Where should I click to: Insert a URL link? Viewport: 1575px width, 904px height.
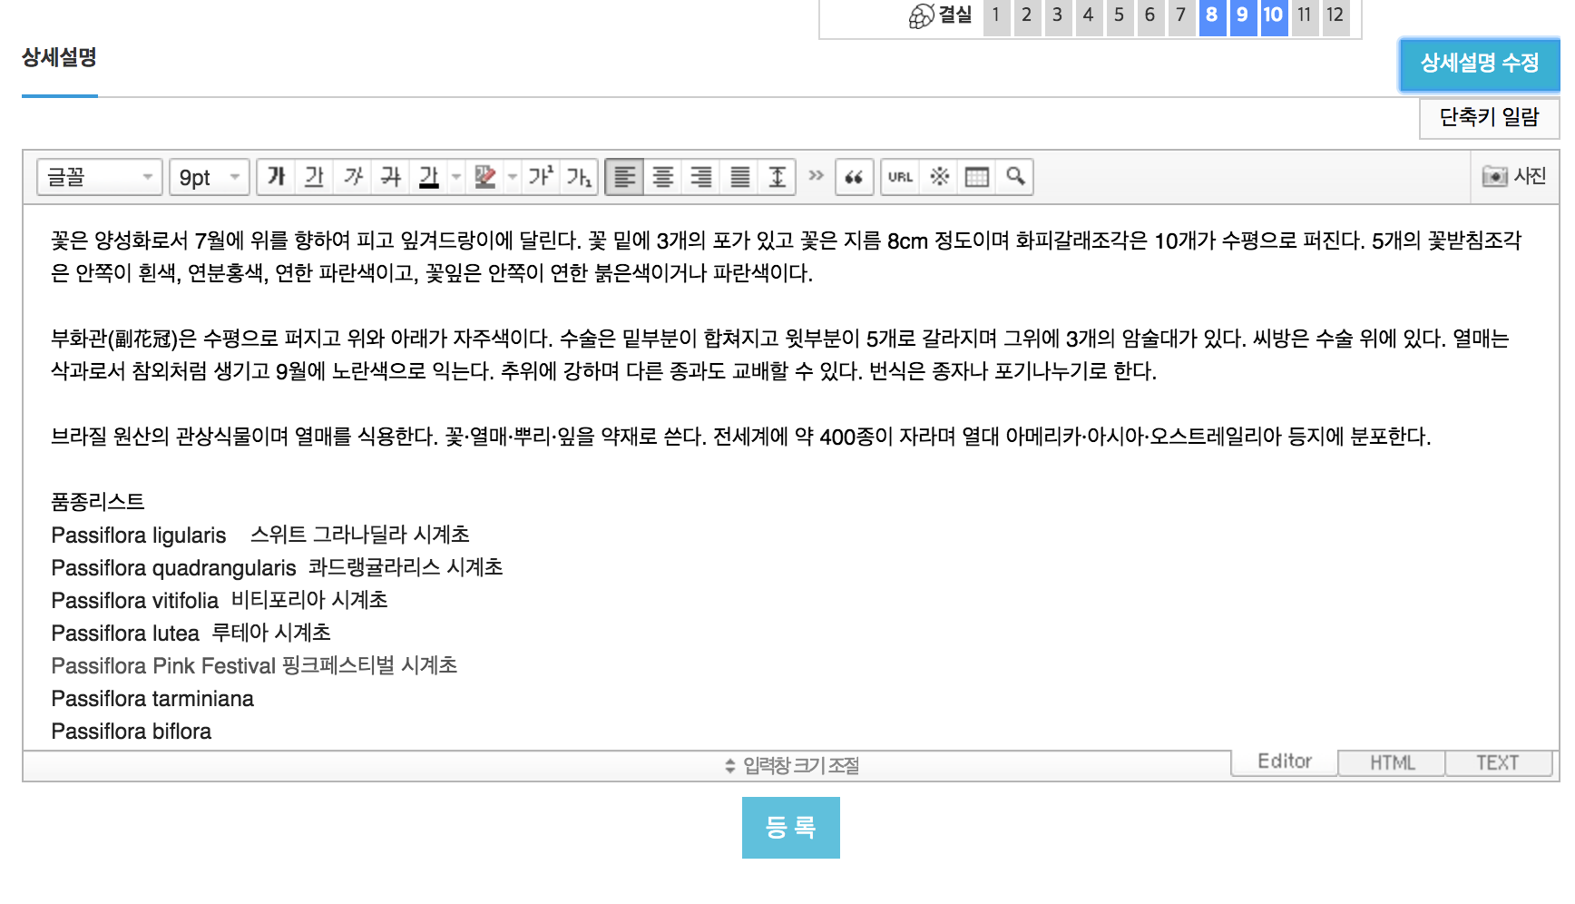[x=900, y=177]
